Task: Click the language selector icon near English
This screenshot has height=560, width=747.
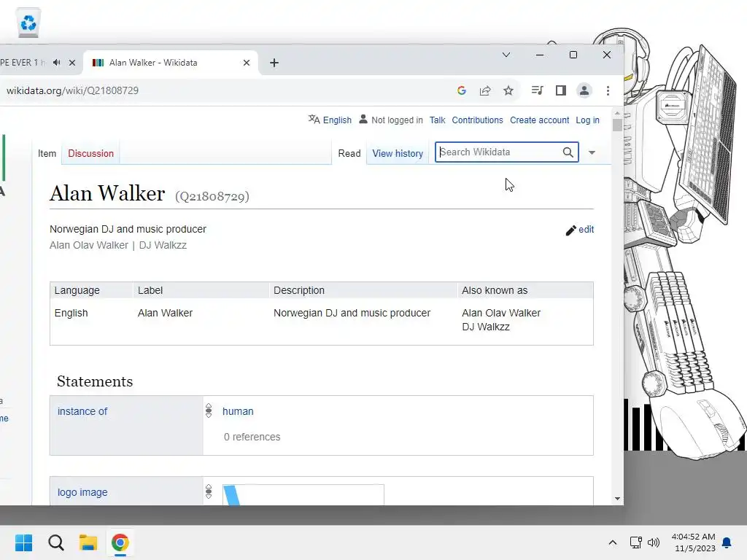Action: tap(314, 119)
